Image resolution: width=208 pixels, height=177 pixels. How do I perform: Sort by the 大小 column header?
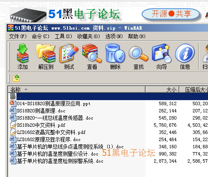162,90
